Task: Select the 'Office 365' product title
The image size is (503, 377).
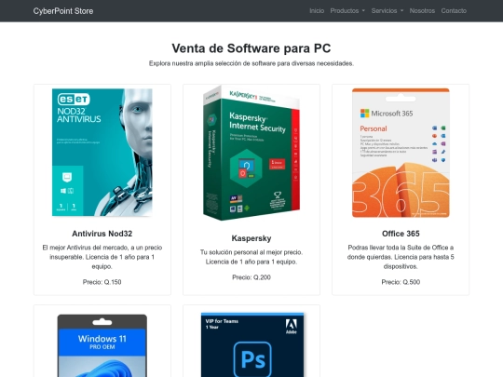Action: click(x=401, y=234)
